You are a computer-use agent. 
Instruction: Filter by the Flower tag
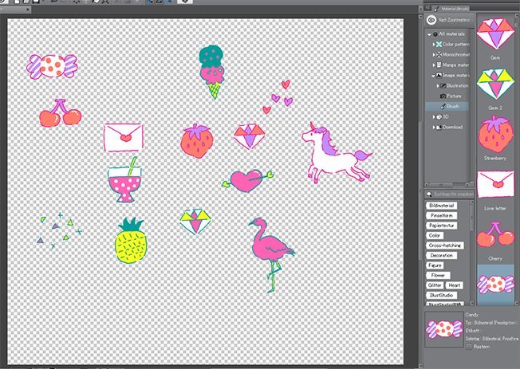click(x=438, y=275)
